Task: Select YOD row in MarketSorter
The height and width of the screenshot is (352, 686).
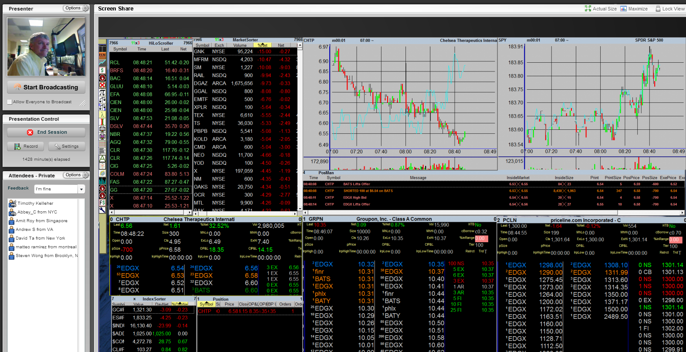Action: (x=245, y=163)
